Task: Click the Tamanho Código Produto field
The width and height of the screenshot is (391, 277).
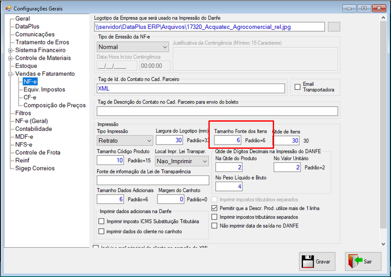Action: (110, 160)
